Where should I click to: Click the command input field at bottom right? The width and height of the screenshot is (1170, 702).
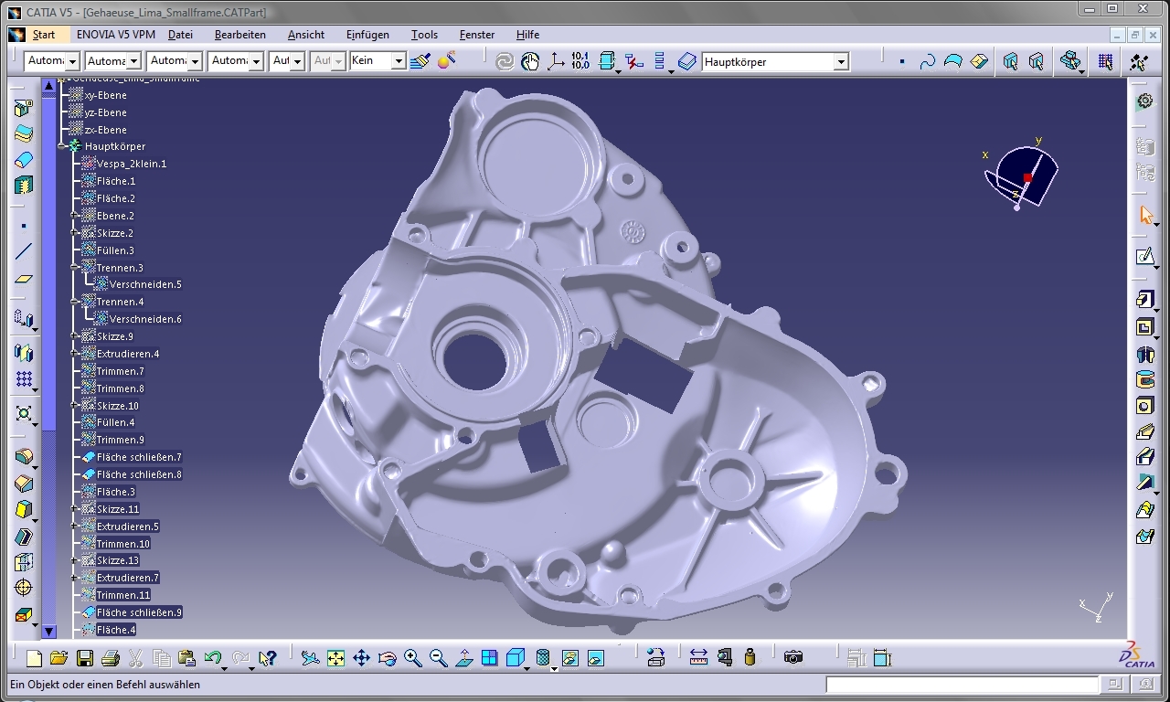(963, 685)
